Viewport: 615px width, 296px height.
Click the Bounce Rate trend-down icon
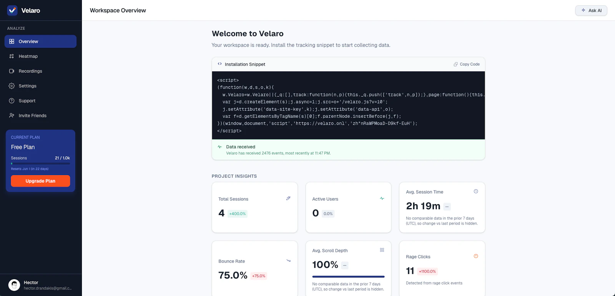pyautogui.click(x=288, y=261)
